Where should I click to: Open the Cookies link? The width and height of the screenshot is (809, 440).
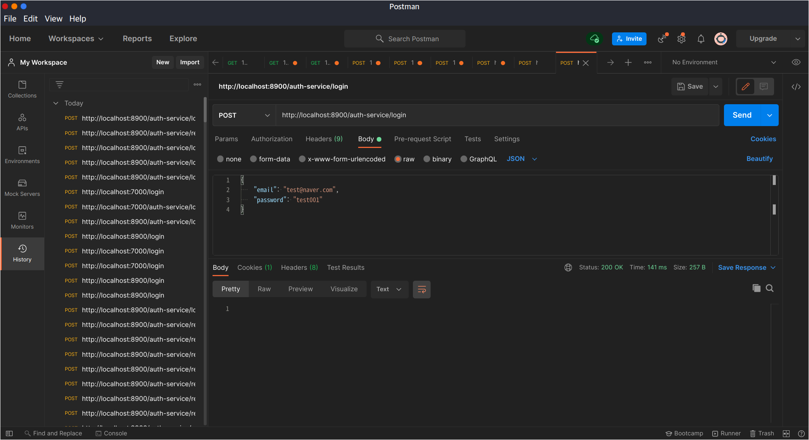763,139
